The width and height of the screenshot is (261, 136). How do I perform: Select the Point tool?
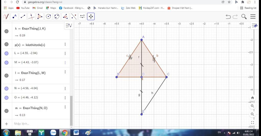pyautogui.click(x=15, y=16)
